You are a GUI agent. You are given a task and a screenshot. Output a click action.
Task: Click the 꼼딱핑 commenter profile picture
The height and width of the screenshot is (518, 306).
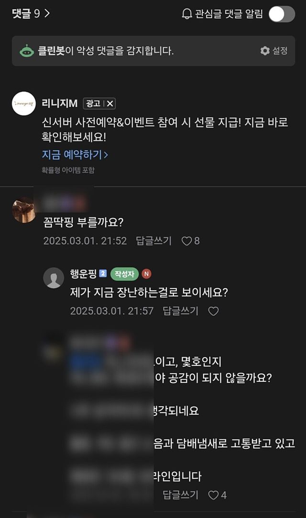pyautogui.click(x=23, y=210)
